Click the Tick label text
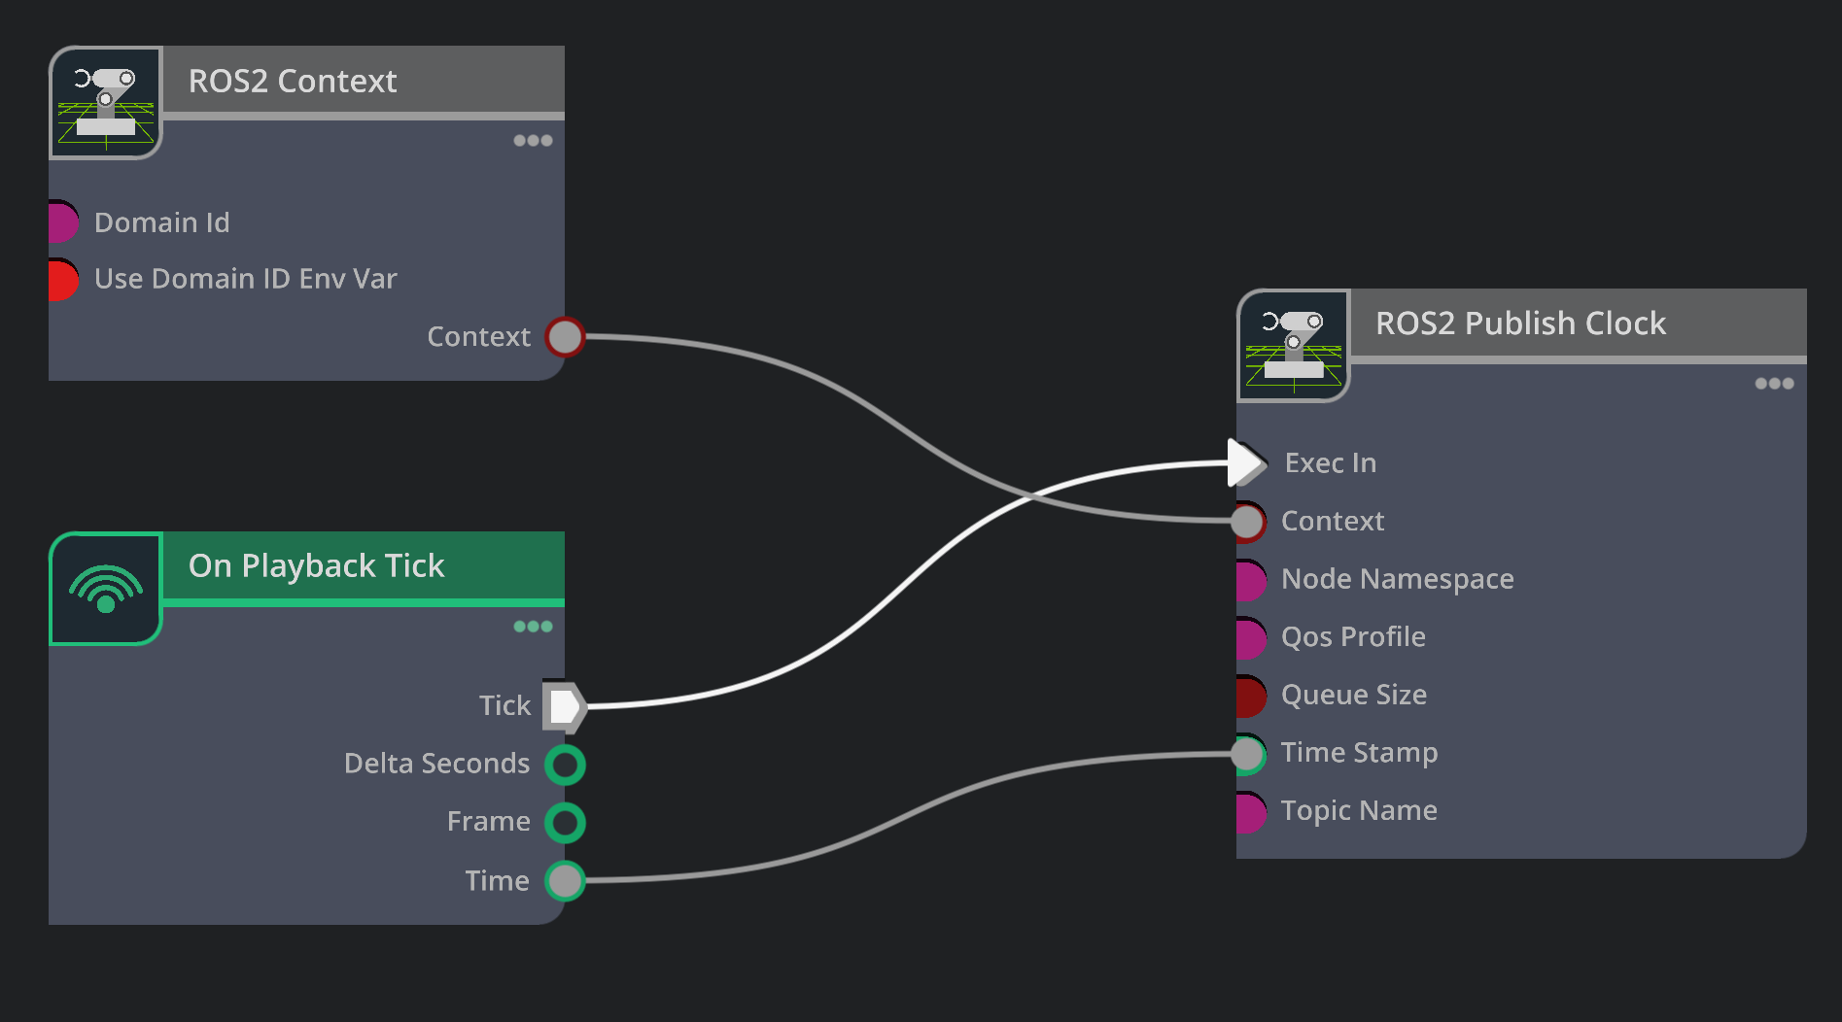This screenshot has height=1022, width=1842. click(504, 705)
